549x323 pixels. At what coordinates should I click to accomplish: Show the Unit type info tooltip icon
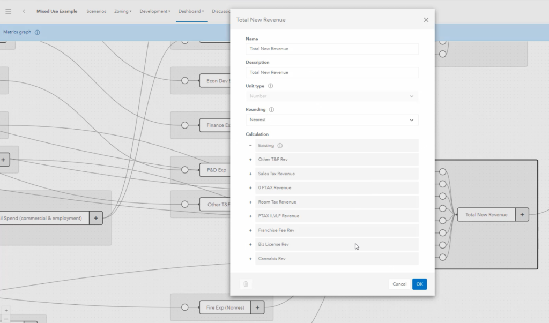[x=270, y=86]
